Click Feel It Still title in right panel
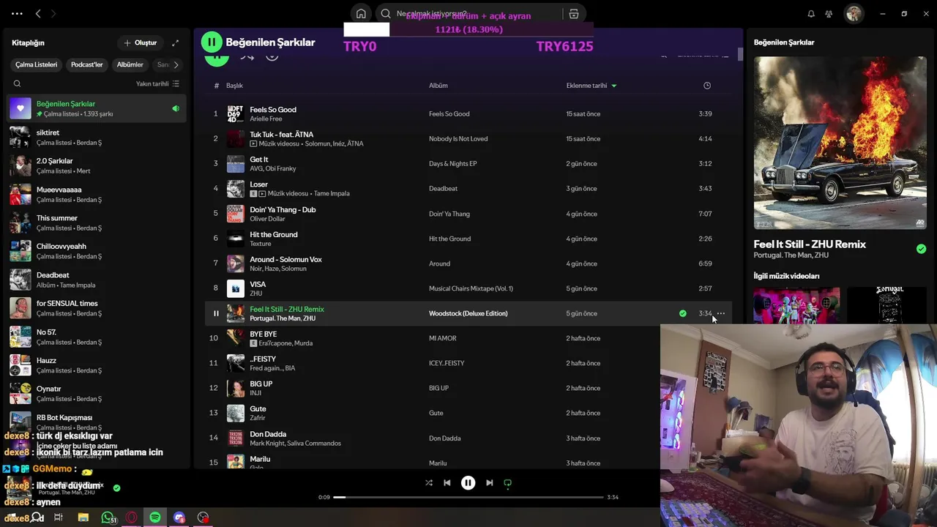The image size is (937, 527). (x=810, y=244)
